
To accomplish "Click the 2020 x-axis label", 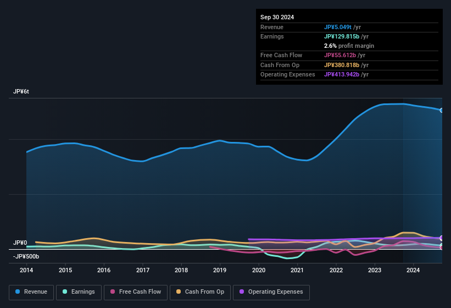I will pos(259,270).
